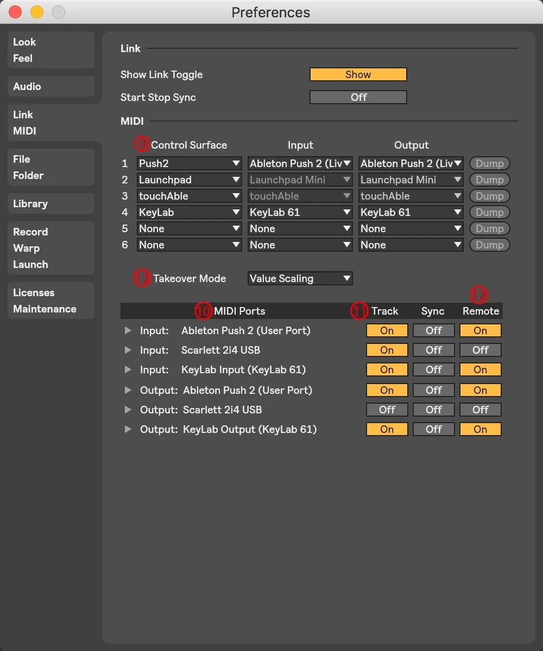The image size is (543, 651).
Task: Open Control Surface 4 KeyLab dropdown
Action: (x=190, y=212)
